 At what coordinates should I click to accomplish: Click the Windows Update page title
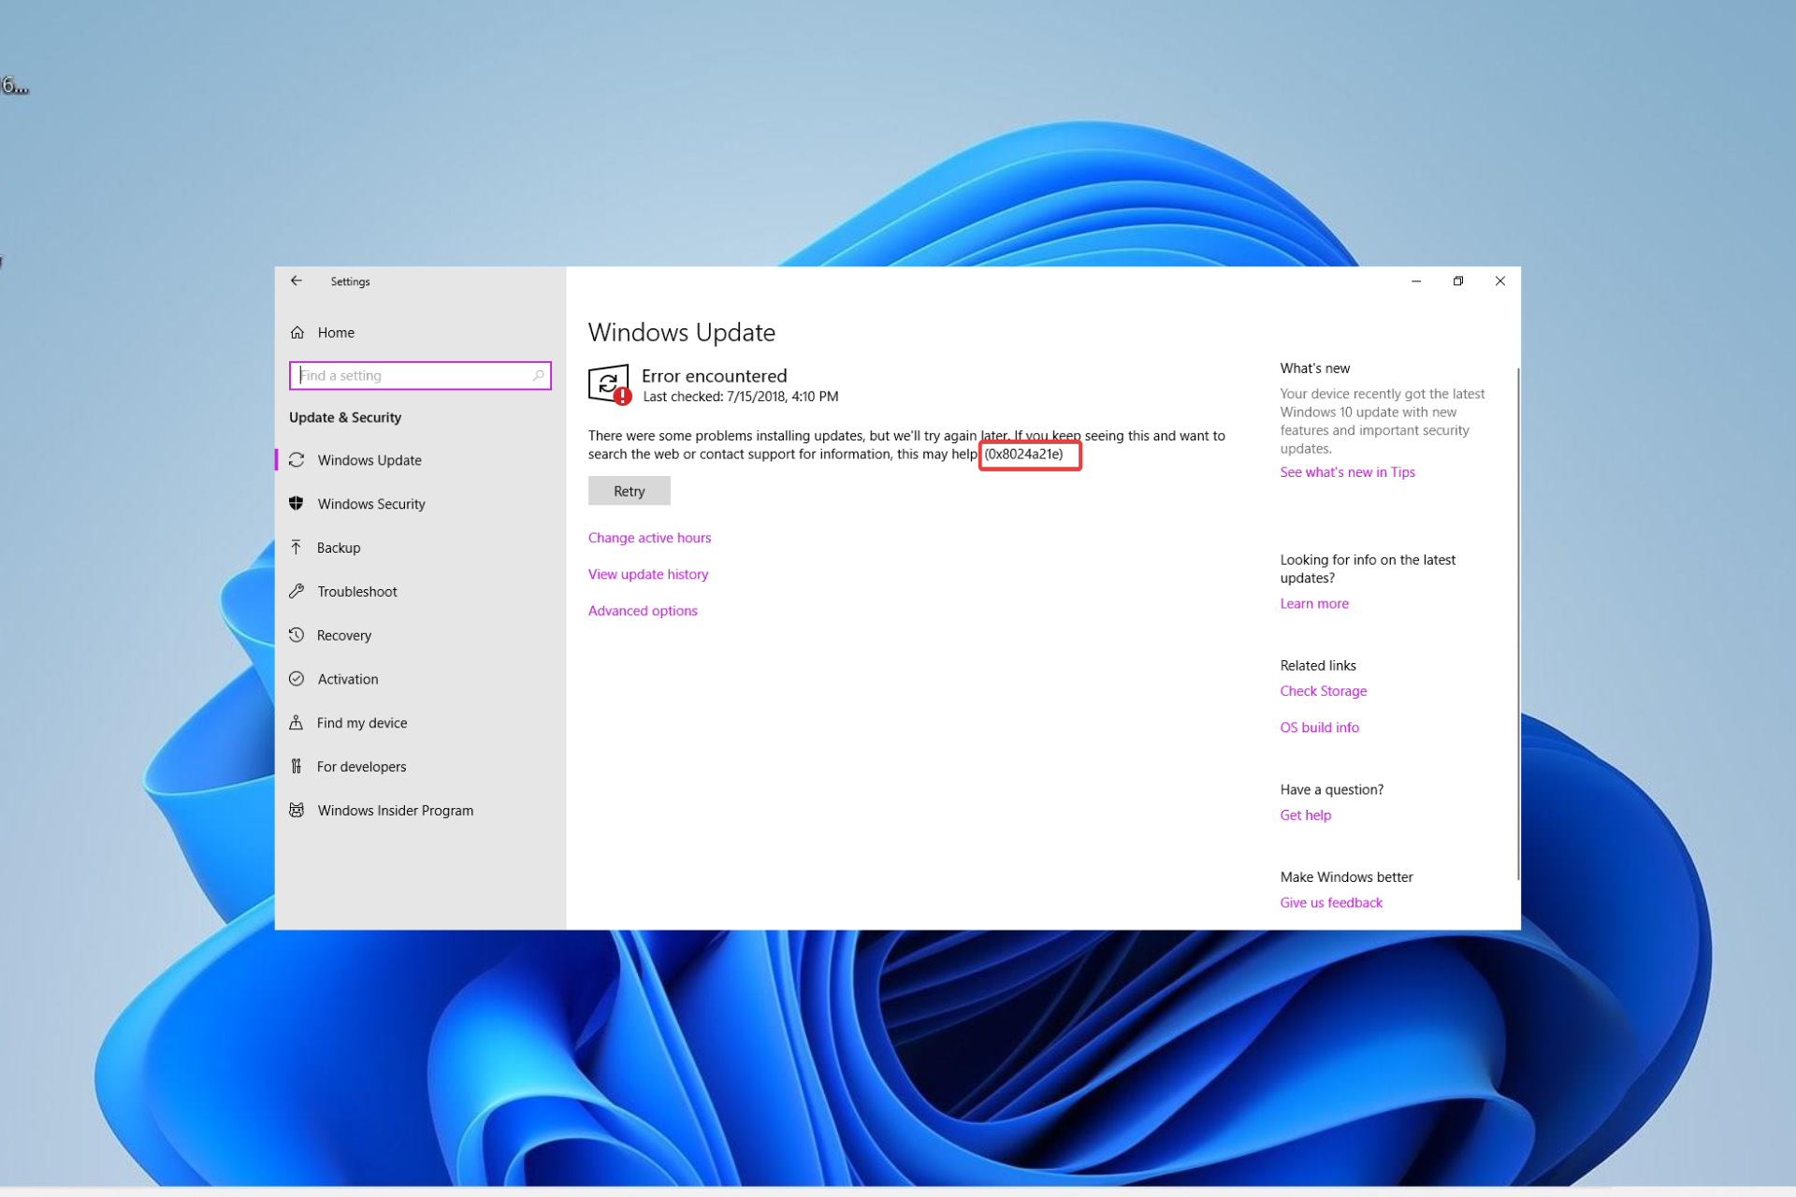click(x=681, y=332)
